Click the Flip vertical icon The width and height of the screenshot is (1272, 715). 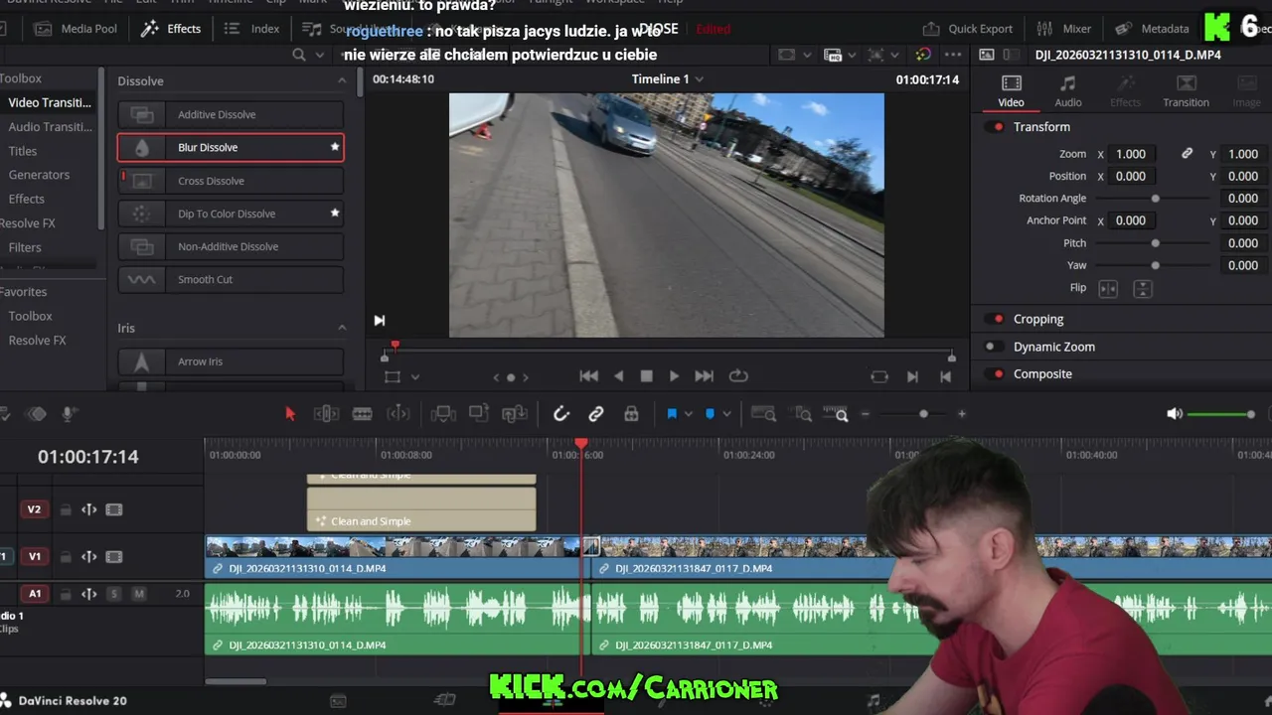[1143, 288]
